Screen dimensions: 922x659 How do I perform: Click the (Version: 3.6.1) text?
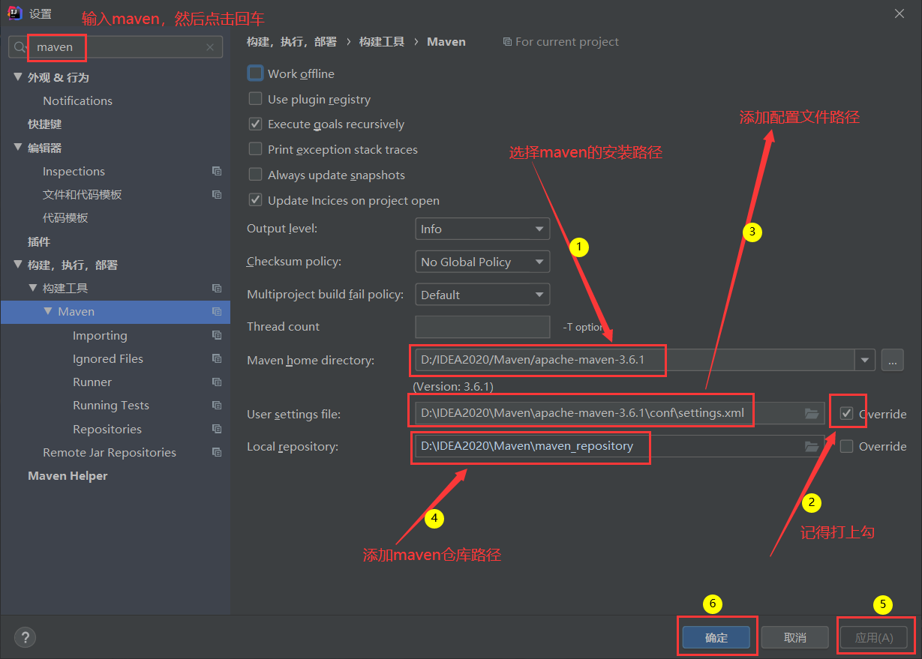point(453,387)
